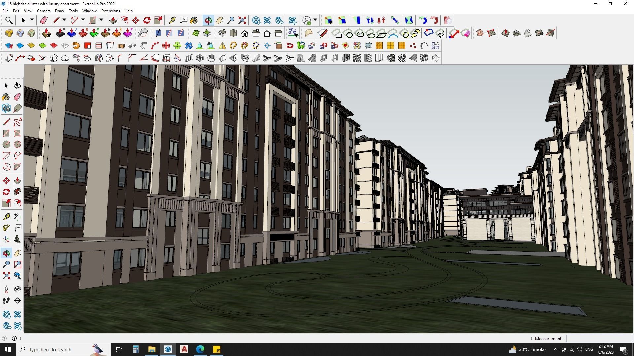Choose the Position Camera tool in left palette
634x356 pixels.
click(6, 289)
